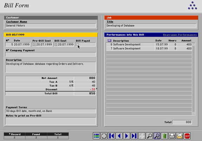Go to the previous record

[x=119, y=136]
